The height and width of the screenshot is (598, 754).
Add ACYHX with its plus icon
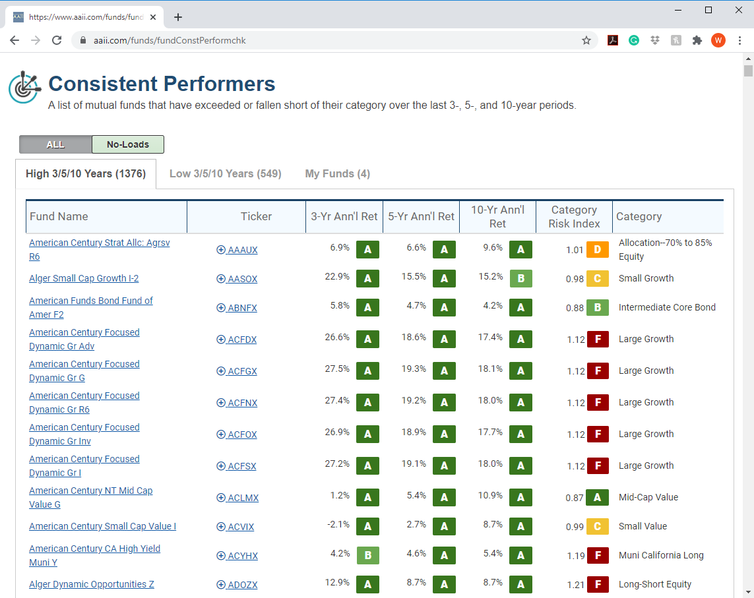click(x=221, y=556)
